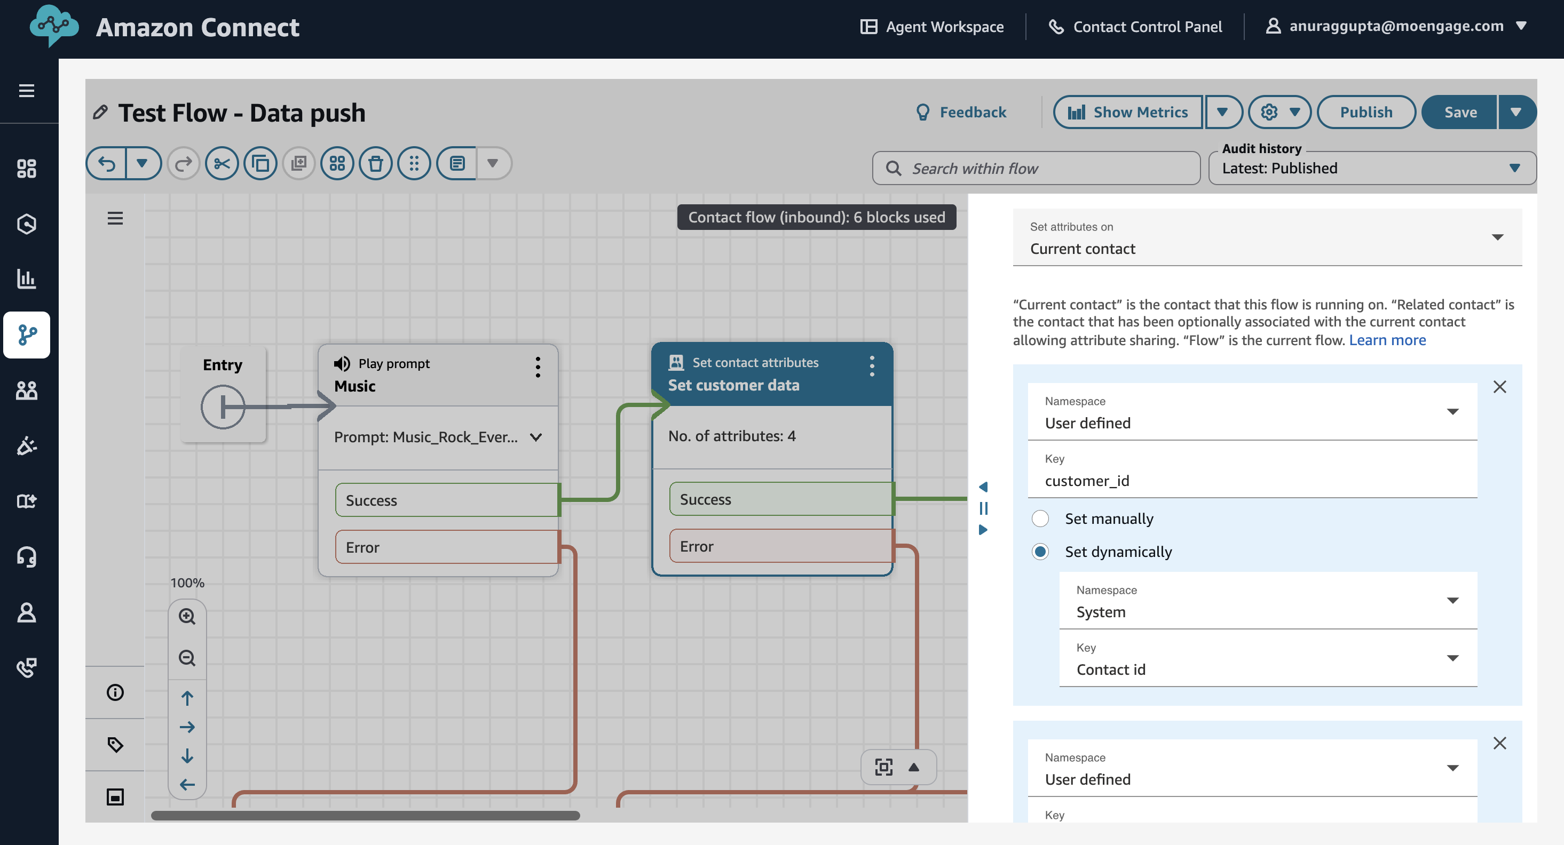Select the routing flows sidebar icon
Viewport: 1564px width, 845px height.
pos(27,334)
